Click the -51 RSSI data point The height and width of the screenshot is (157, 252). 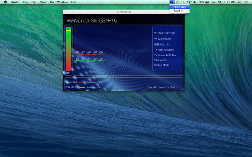click(88, 61)
